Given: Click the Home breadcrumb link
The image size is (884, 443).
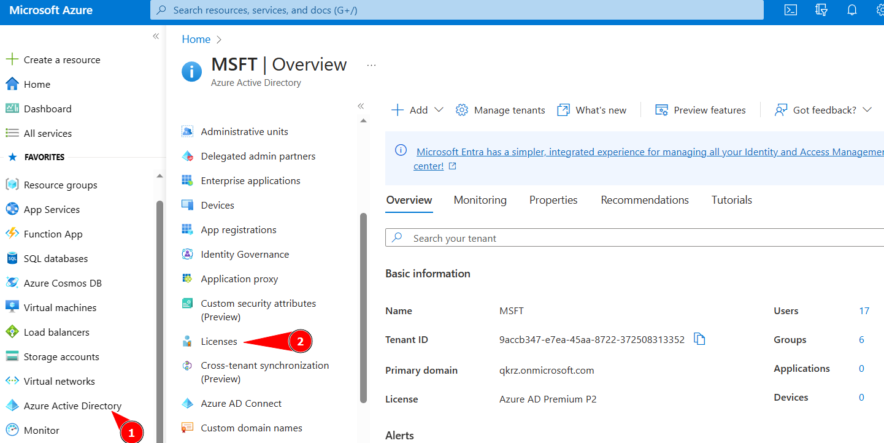Looking at the screenshot, I should [196, 39].
